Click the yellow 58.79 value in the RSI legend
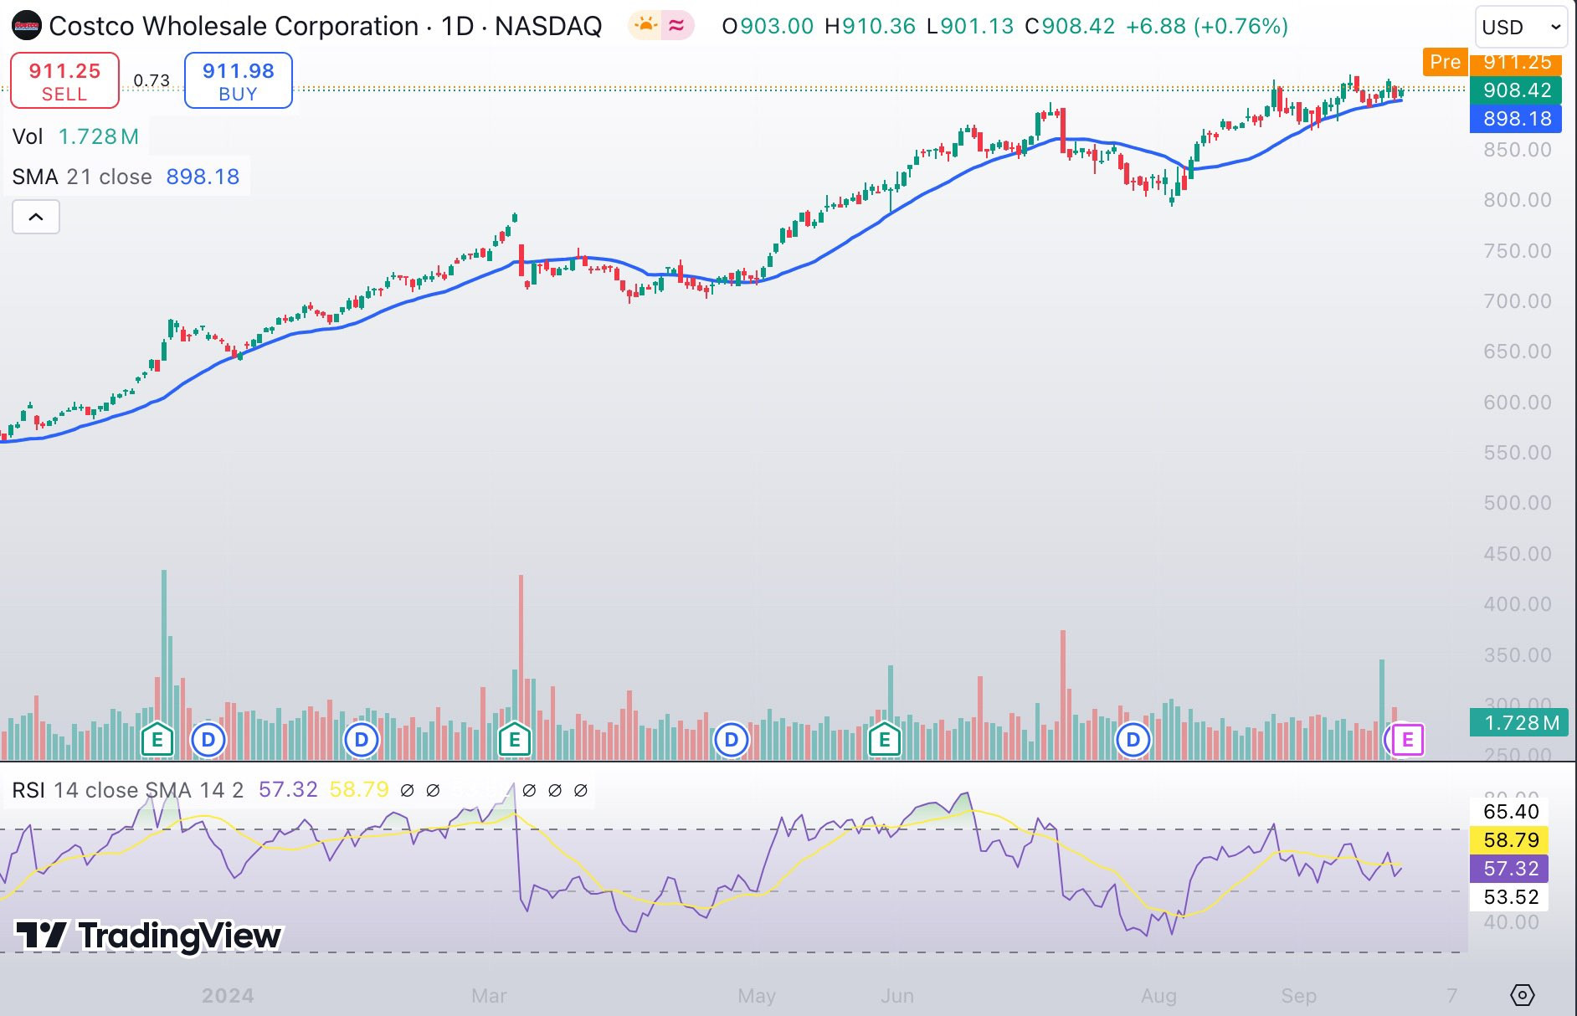Screen dimensions: 1577x1016 (x=359, y=790)
